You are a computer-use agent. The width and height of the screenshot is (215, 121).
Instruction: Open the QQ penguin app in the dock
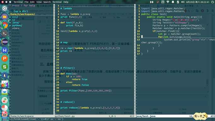click(x=4, y=75)
